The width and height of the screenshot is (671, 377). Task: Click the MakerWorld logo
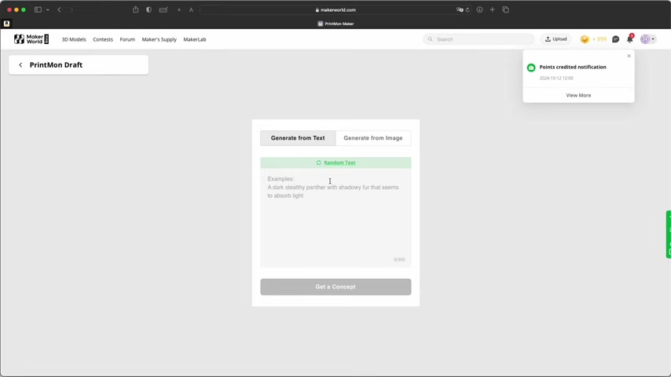pos(31,39)
